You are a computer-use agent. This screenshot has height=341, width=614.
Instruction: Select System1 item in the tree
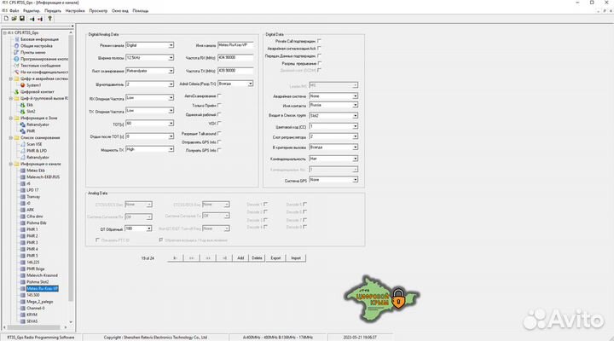pyautogui.click(x=33, y=85)
